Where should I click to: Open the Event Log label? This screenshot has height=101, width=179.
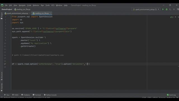tap(172, 95)
